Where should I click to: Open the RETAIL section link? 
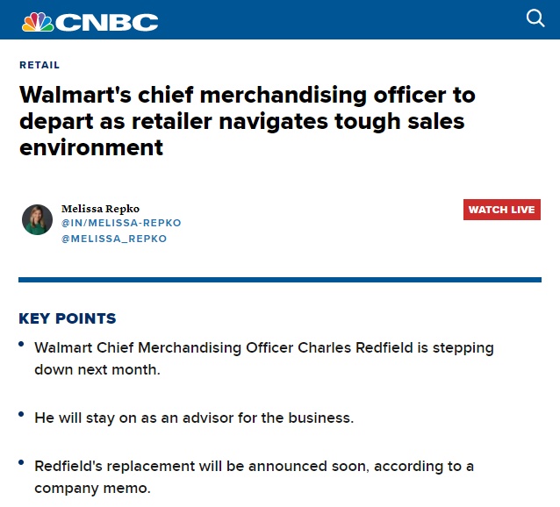[x=39, y=65]
